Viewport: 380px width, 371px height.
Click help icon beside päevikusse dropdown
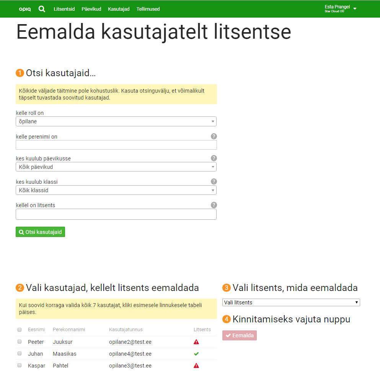(214, 158)
